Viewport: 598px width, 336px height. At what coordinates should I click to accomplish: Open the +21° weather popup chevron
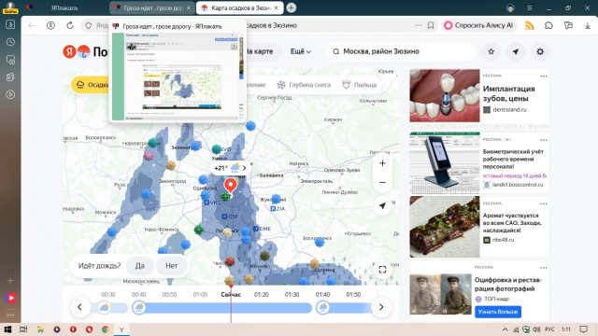click(245, 168)
